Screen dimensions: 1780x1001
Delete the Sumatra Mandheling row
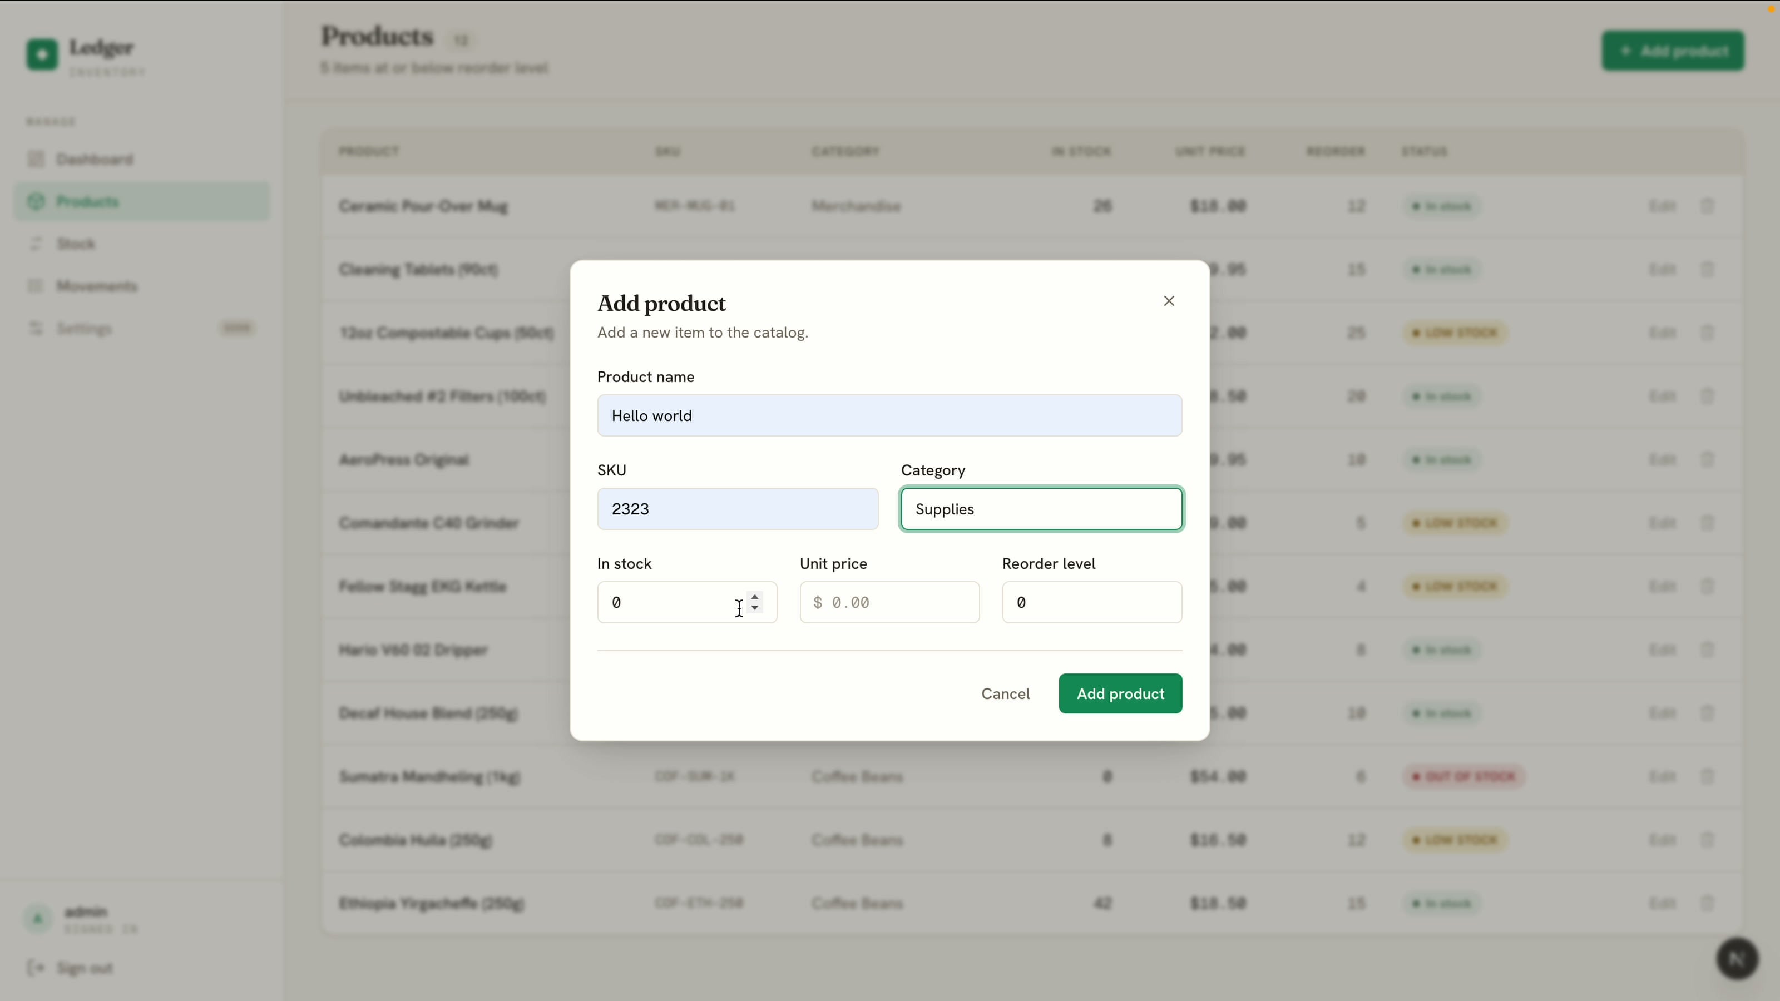tap(1707, 776)
